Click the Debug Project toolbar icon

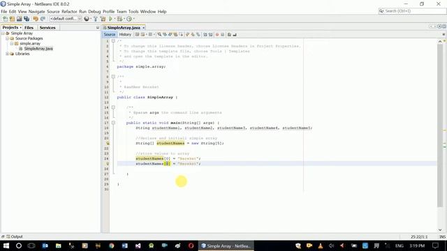click(x=119, y=19)
